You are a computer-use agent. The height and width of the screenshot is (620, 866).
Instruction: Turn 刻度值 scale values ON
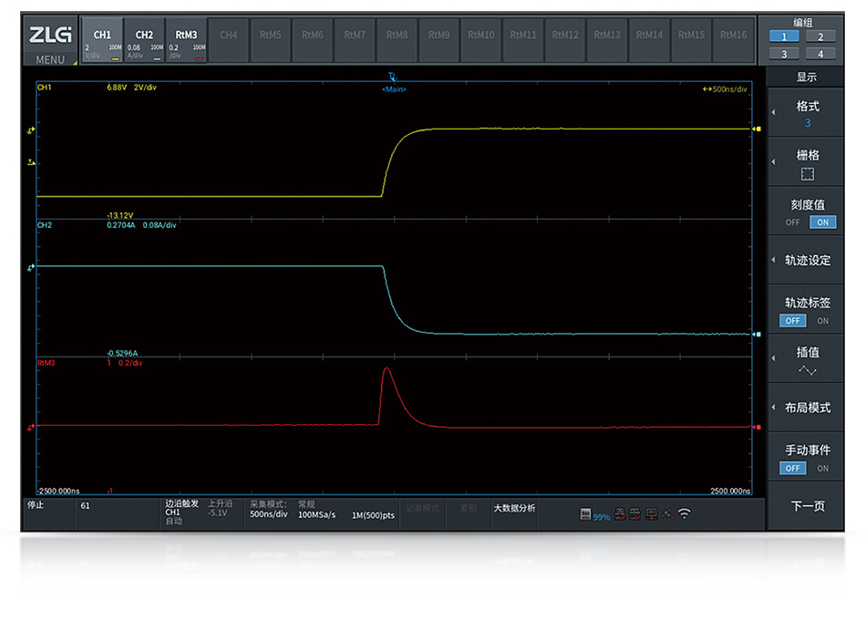[822, 222]
